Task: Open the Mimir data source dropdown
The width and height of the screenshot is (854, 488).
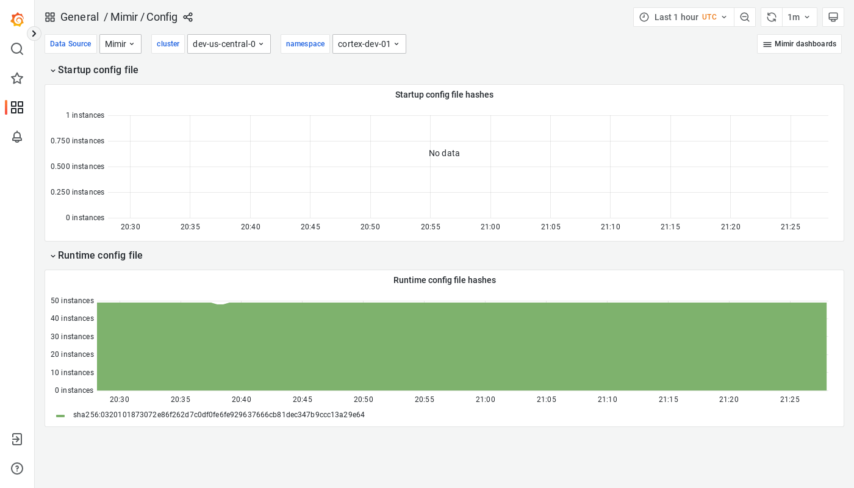Action: coord(120,44)
